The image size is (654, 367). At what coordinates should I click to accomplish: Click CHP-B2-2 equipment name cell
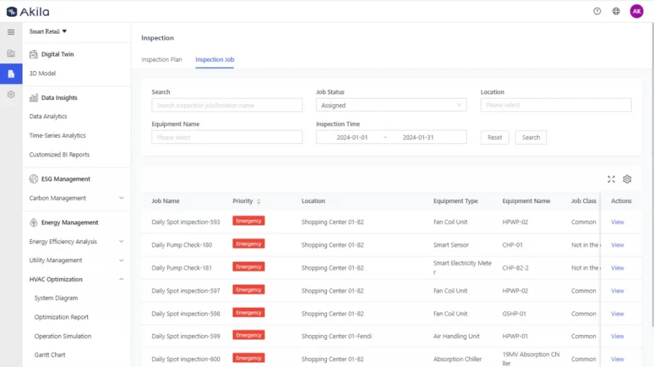(515, 268)
